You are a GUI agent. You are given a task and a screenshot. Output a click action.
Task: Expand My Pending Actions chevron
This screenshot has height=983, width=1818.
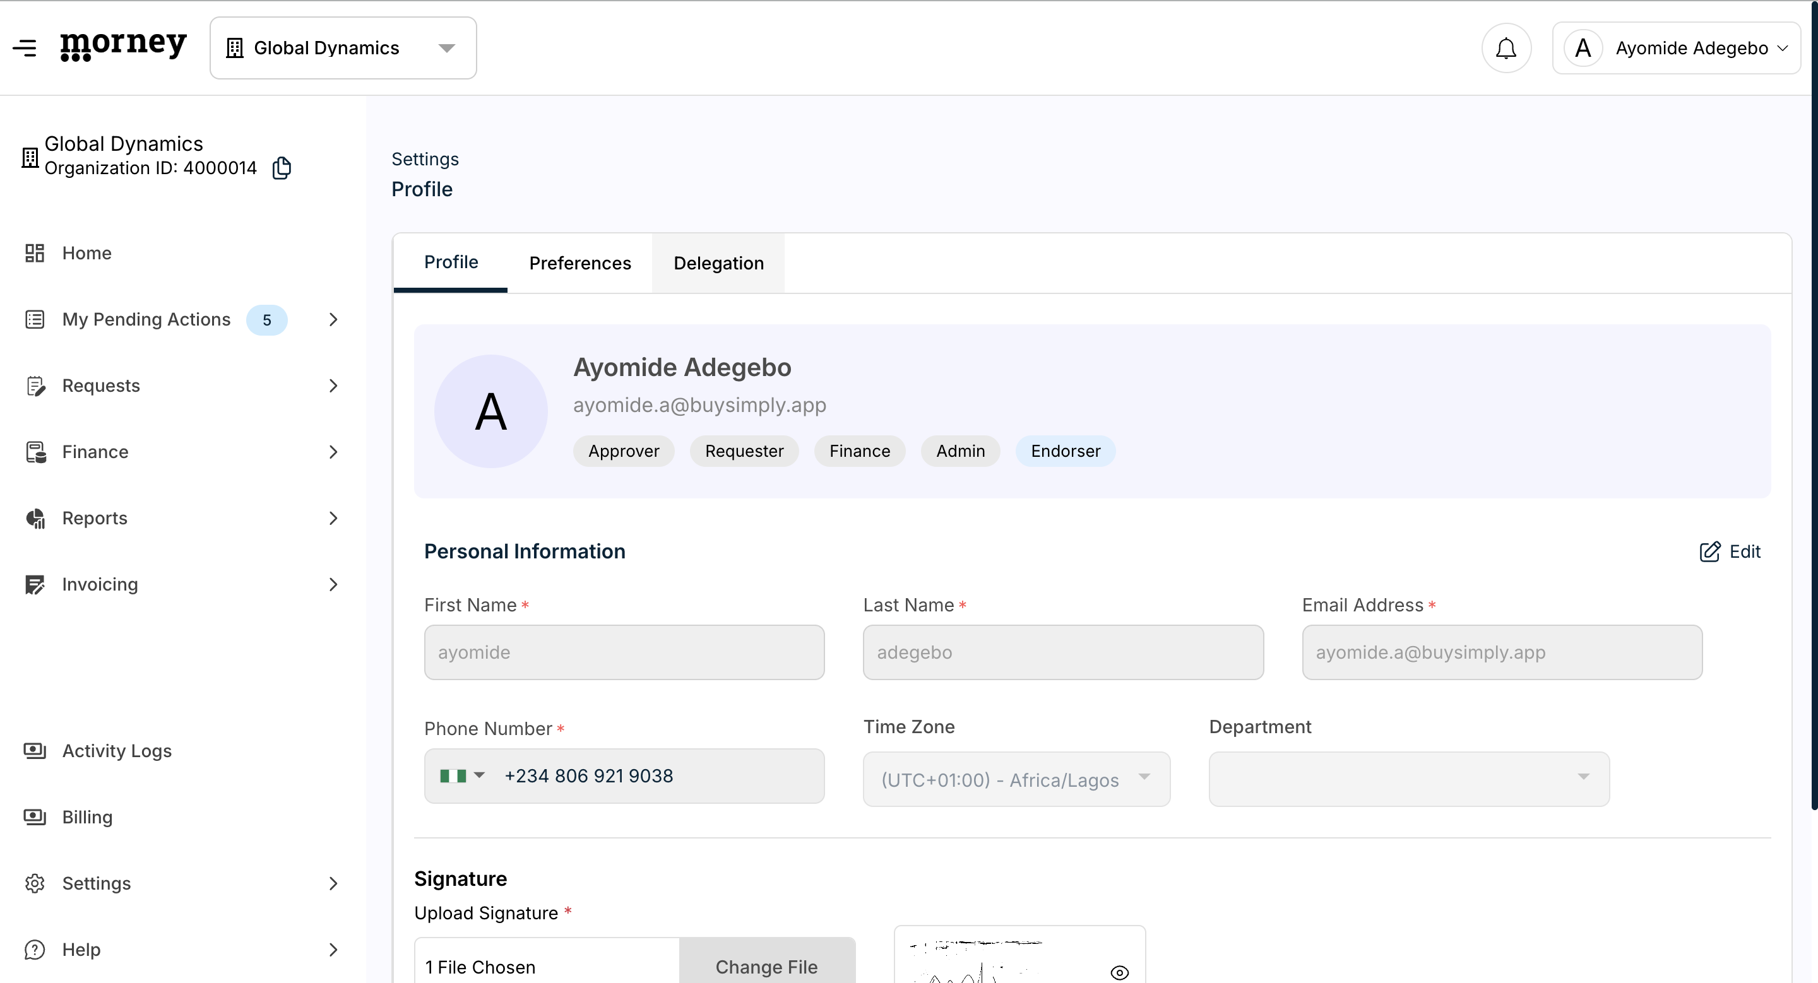point(334,319)
